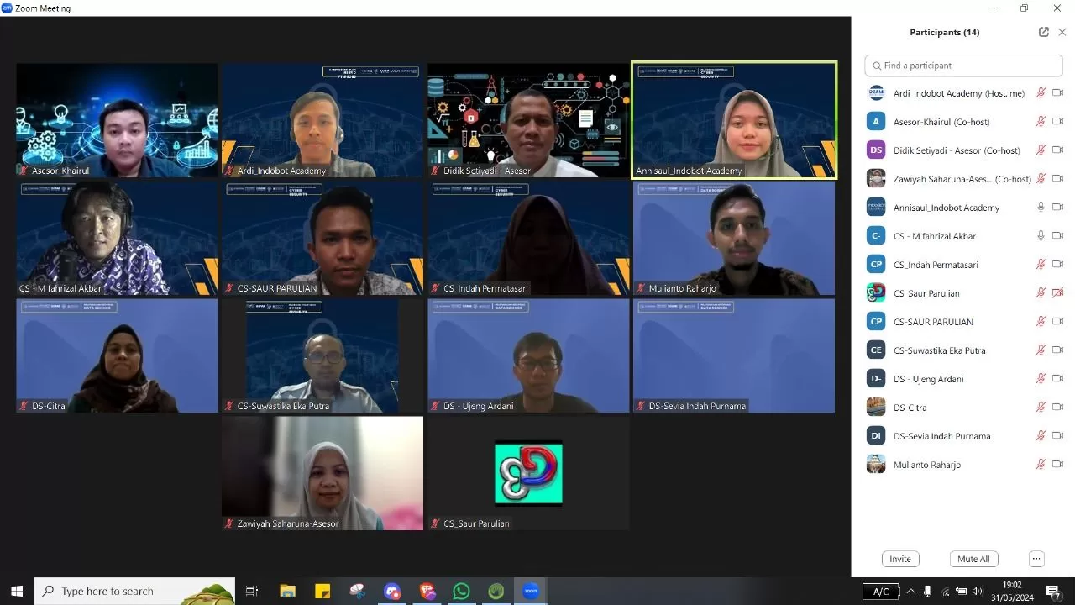
Task: Open Task View on the taskbar
Action: tap(251, 591)
